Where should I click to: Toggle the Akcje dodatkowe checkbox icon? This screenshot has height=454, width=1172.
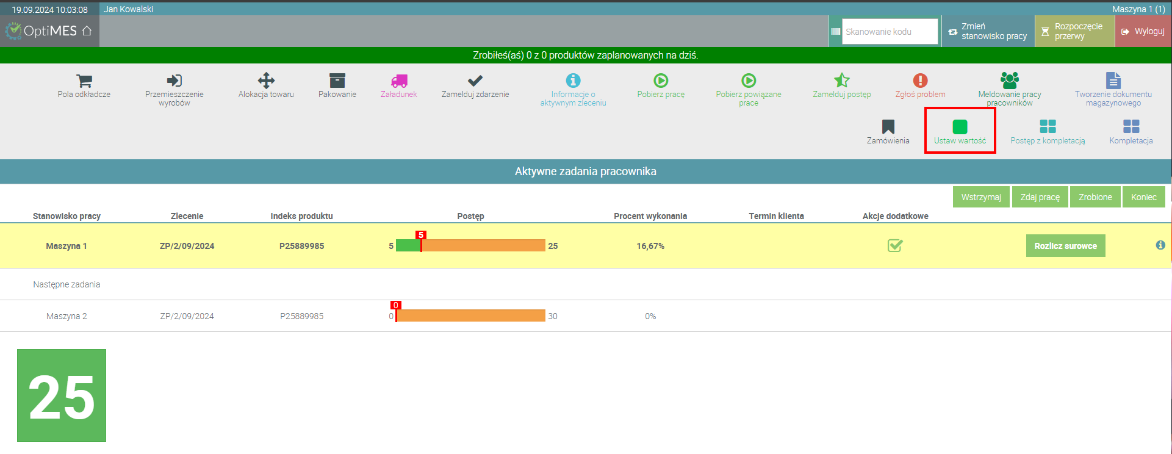[x=895, y=246]
